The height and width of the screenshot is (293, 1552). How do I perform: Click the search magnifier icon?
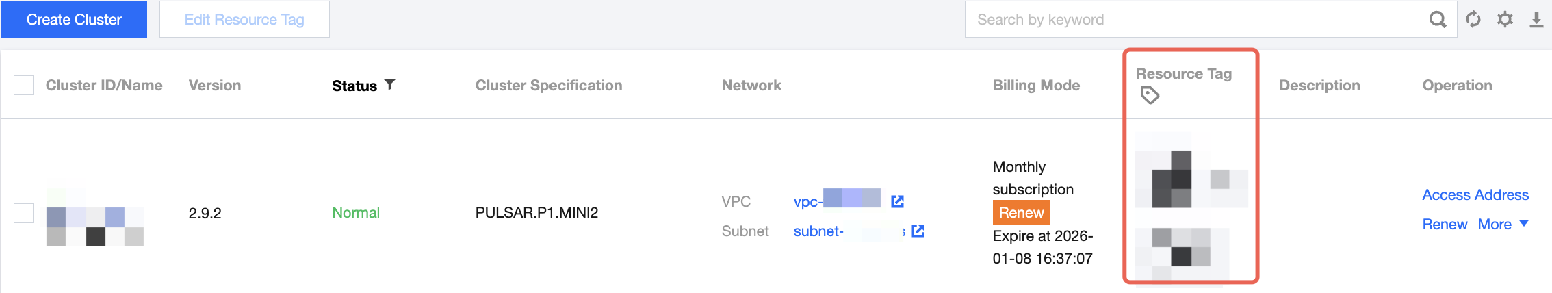(x=1438, y=19)
